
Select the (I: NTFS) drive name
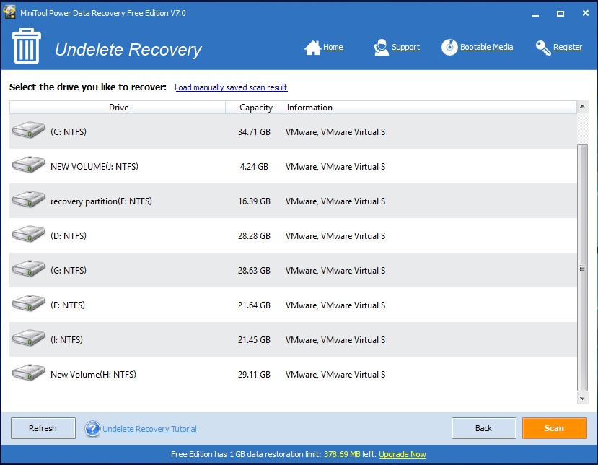(x=67, y=340)
